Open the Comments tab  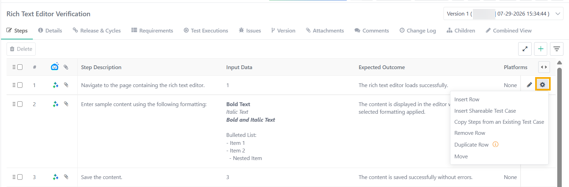(x=372, y=30)
